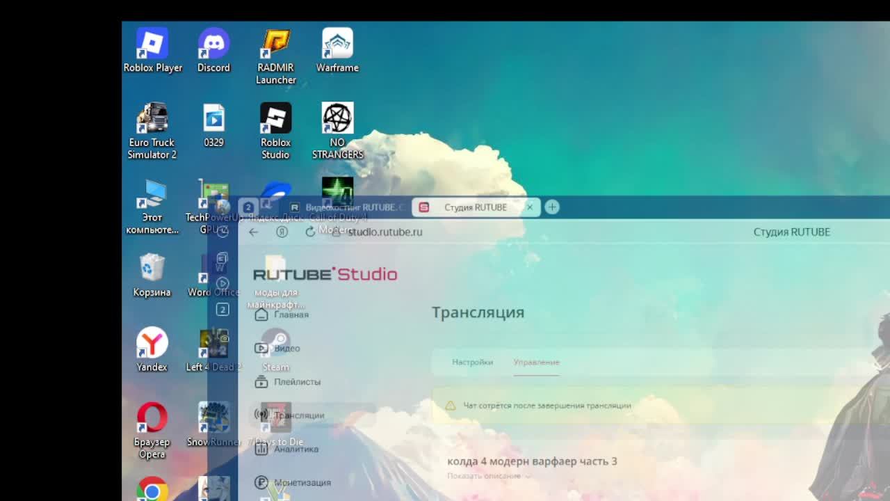Click the stream title колда 4 модерн варфаер часть 3

pyautogui.click(x=532, y=461)
